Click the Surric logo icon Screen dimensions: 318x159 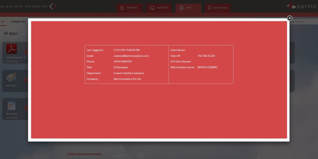click(291, 6)
